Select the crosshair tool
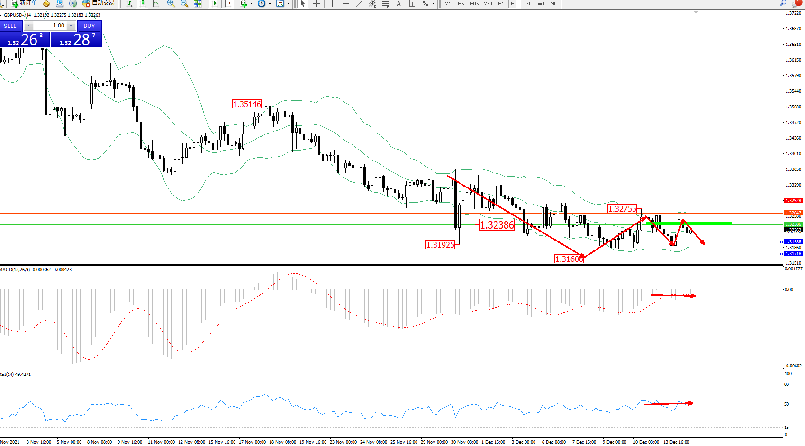The height and width of the screenshot is (446, 805). point(316,4)
